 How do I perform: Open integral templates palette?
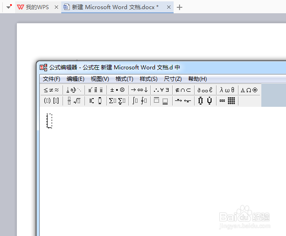139,100
